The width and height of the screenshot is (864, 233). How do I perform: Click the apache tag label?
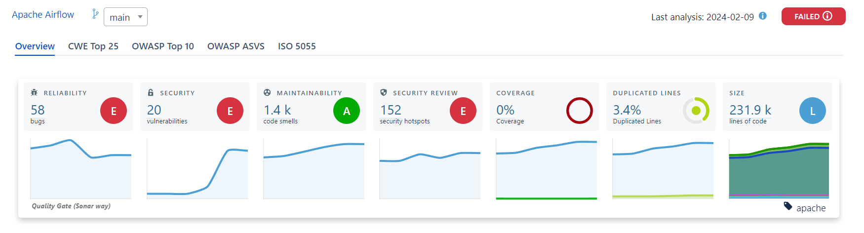(x=811, y=208)
